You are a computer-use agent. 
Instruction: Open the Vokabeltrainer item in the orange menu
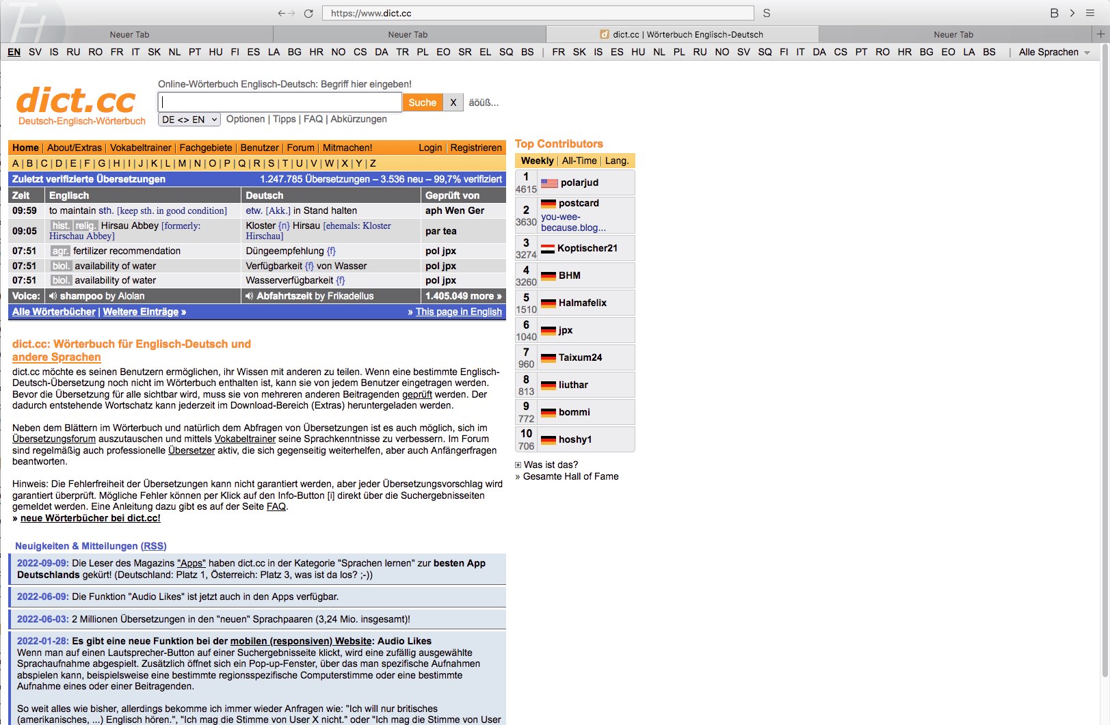141,148
